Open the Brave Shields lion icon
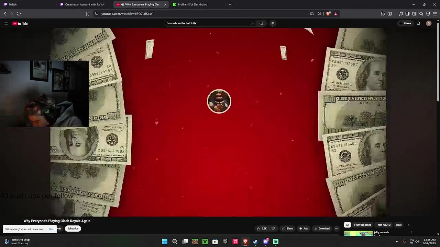The width and height of the screenshot is (440, 247). tap(328, 14)
